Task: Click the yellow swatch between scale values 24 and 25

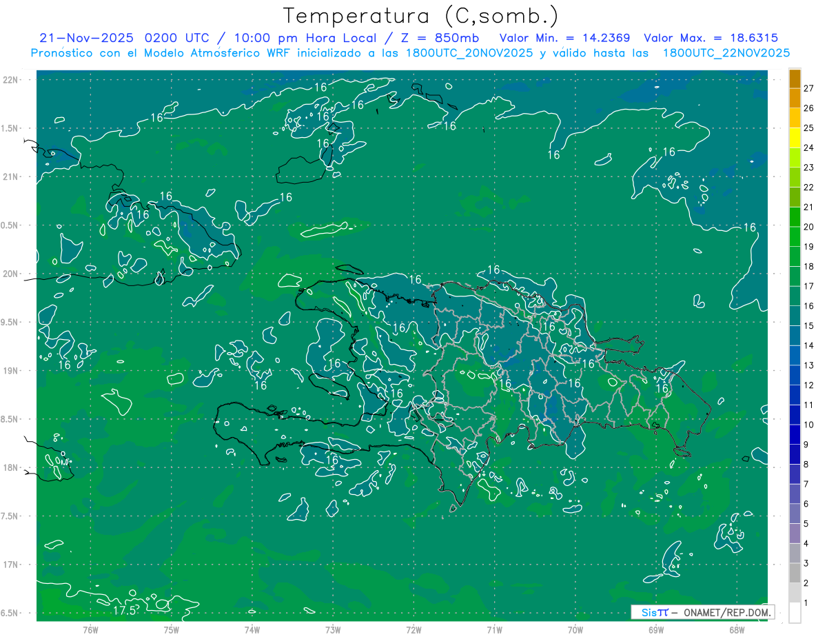Action: click(x=795, y=138)
